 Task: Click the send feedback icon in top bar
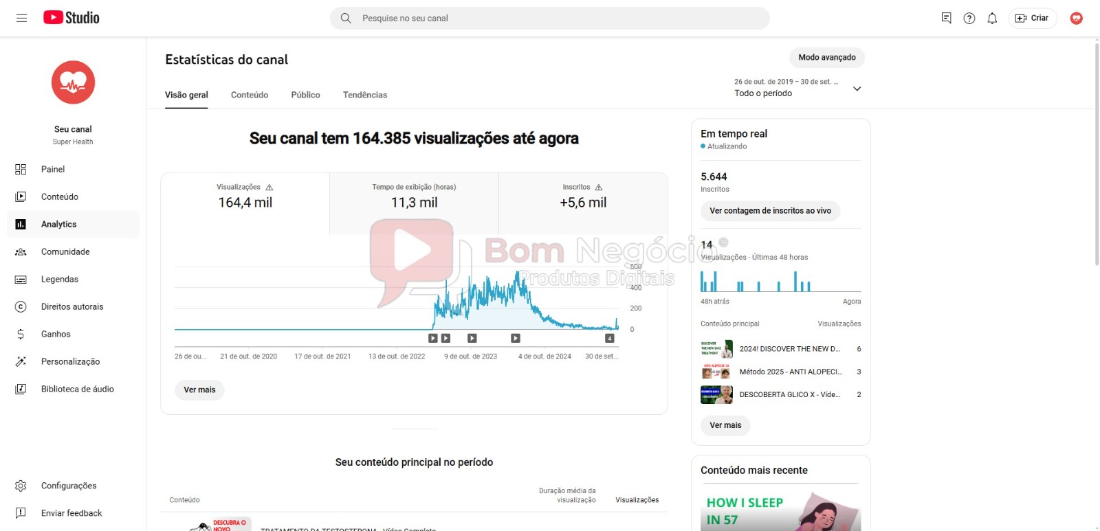click(946, 19)
